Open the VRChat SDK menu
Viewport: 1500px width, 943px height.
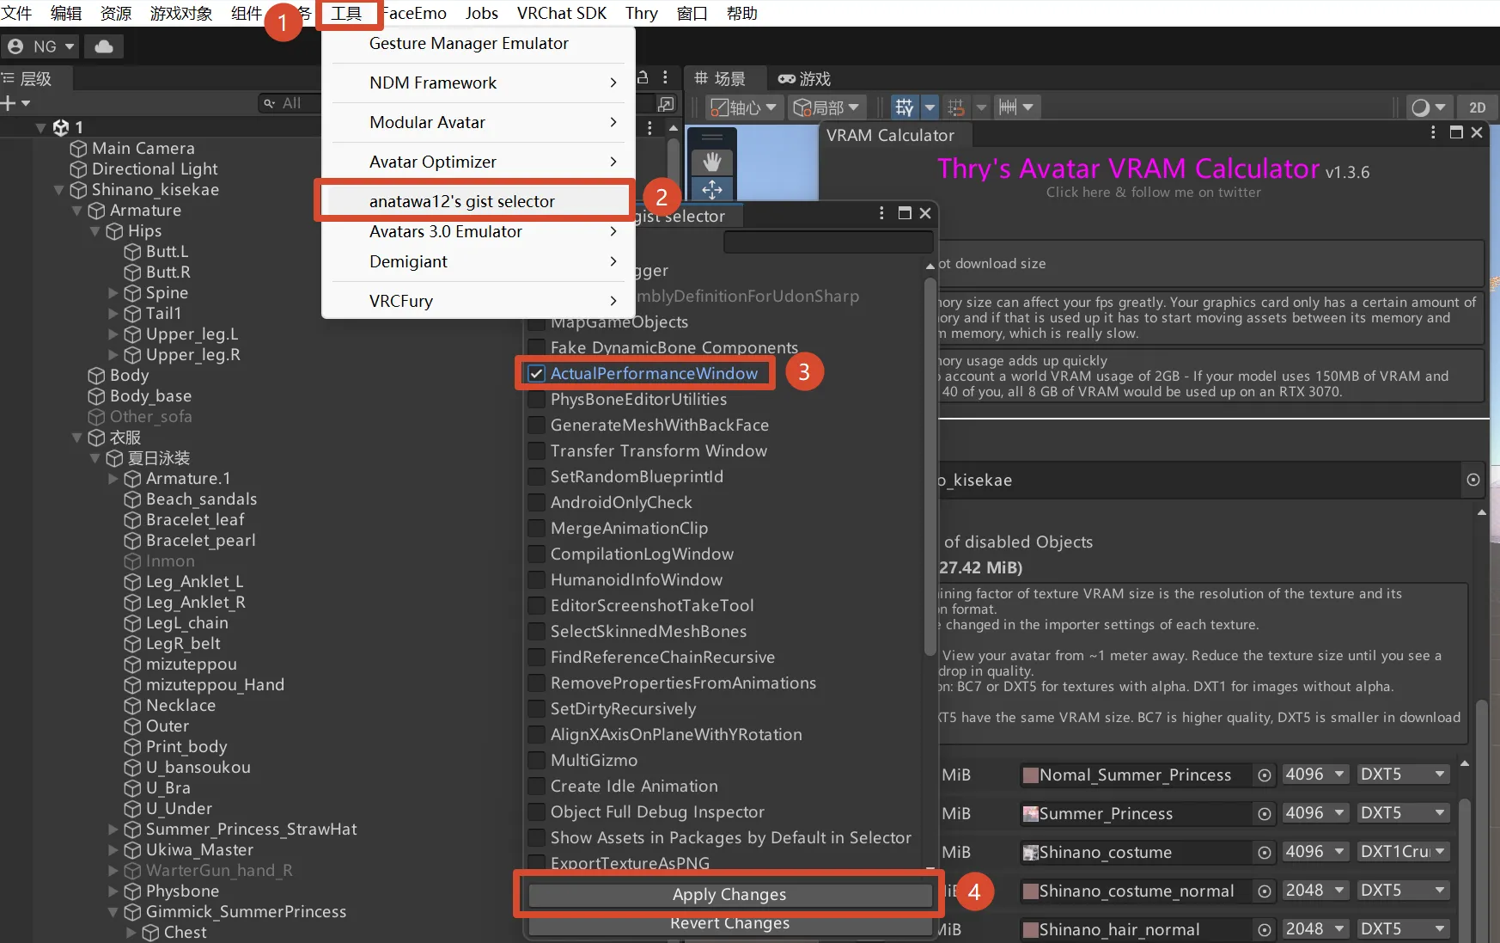click(x=562, y=13)
